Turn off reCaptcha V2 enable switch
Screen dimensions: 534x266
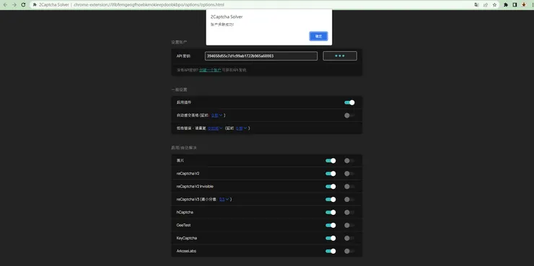[x=331, y=174]
